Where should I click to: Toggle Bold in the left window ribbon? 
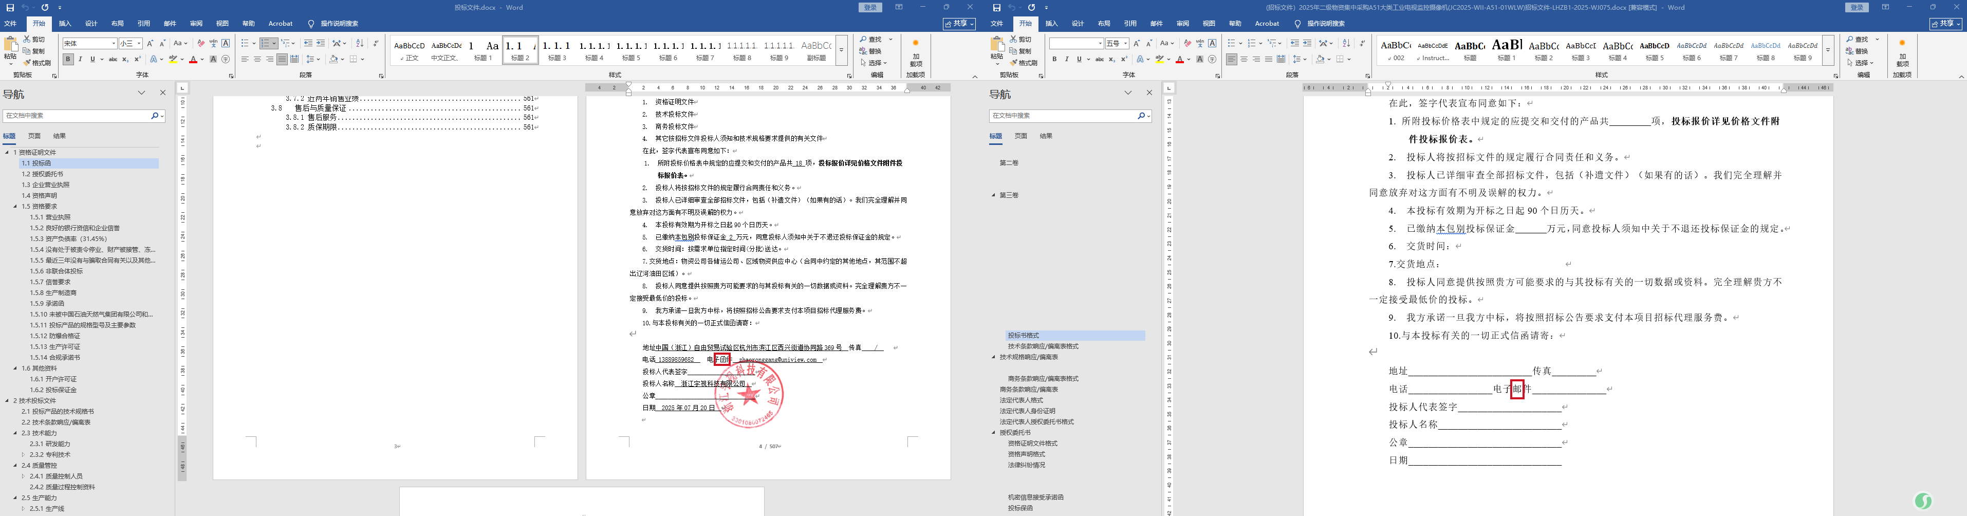pos(68,59)
